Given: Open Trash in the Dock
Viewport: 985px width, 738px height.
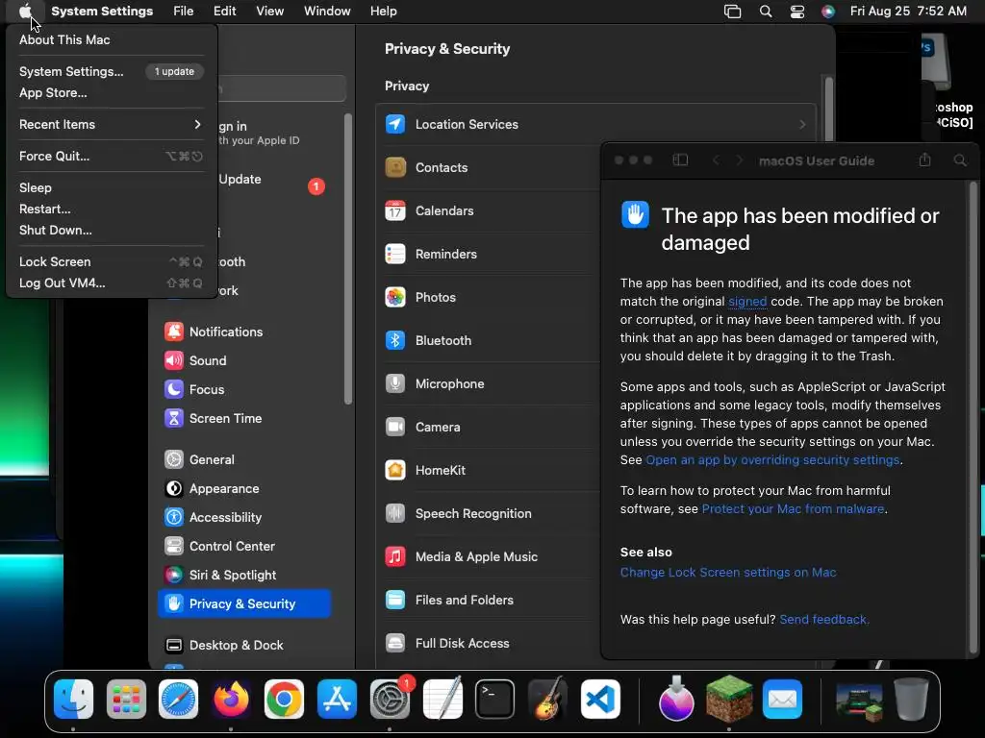Looking at the screenshot, I should tap(911, 700).
